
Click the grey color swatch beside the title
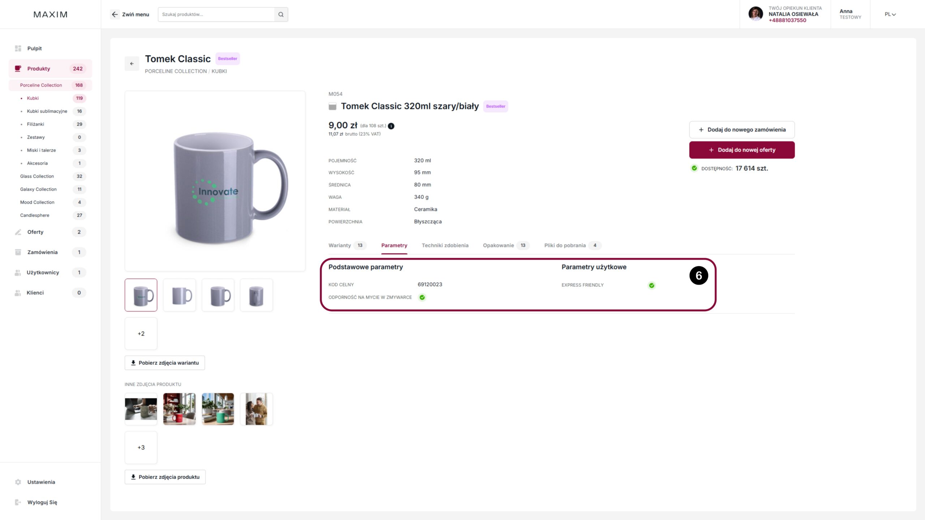(332, 107)
